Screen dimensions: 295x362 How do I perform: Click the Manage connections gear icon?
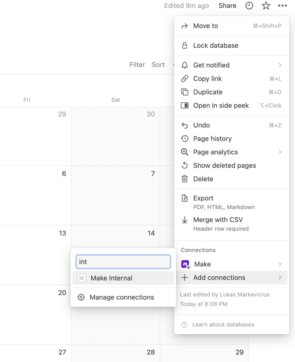pyautogui.click(x=81, y=297)
